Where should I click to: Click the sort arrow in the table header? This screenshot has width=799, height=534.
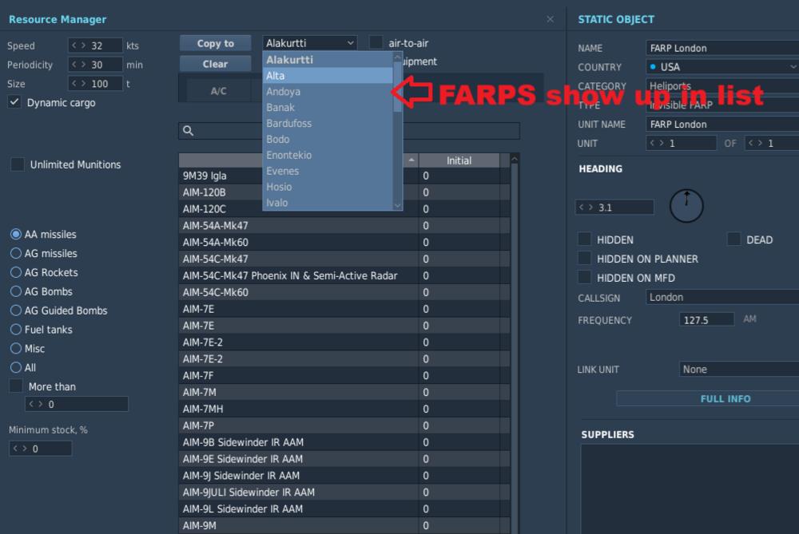(411, 160)
